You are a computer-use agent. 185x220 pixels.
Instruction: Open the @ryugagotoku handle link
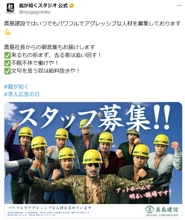tap(35, 12)
